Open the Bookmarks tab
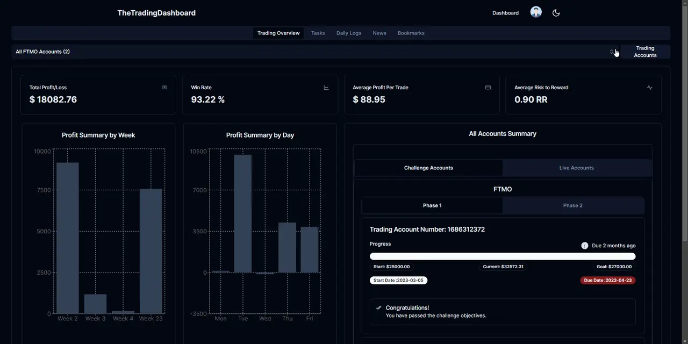The image size is (688, 344). [x=411, y=33]
